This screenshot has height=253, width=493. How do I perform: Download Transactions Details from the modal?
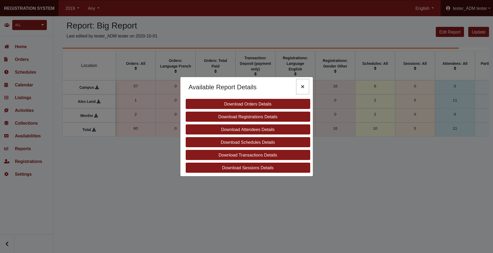(x=248, y=155)
